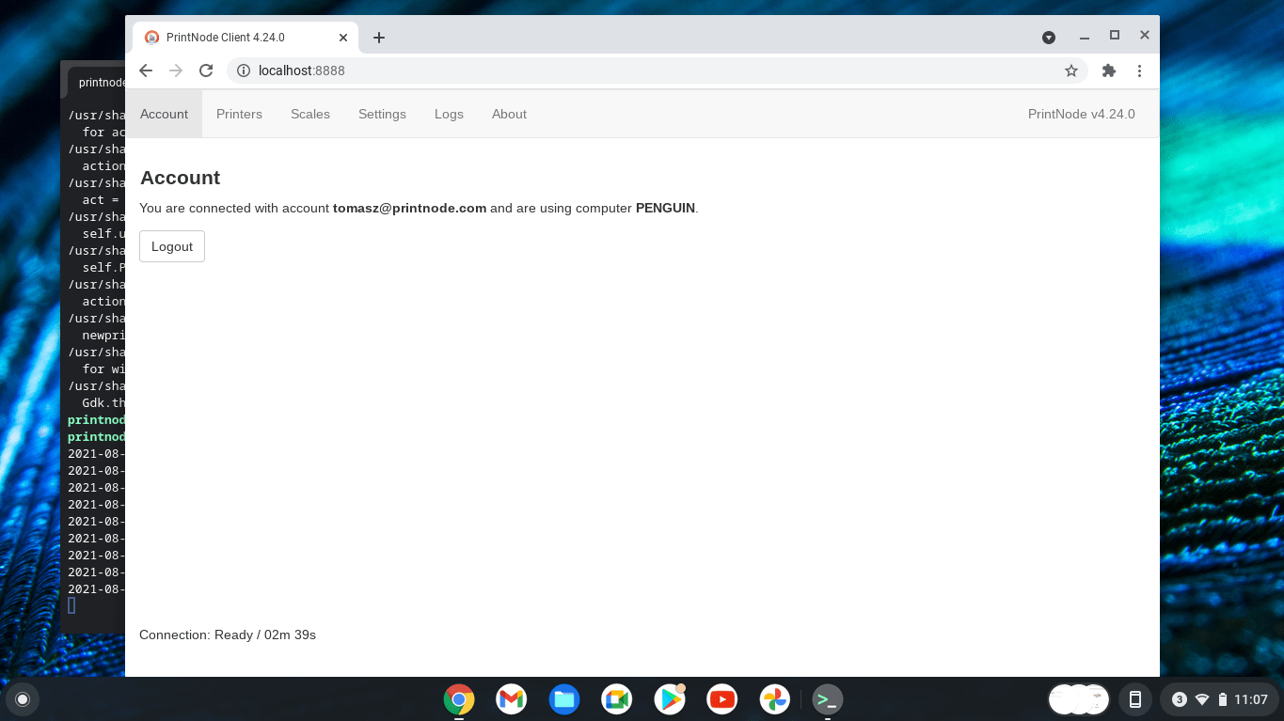Switch to the Printers tab
1284x721 pixels.
click(x=239, y=114)
